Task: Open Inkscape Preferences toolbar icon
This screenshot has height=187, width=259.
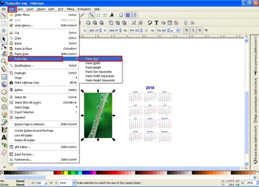Action: click(x=193, y=23)
